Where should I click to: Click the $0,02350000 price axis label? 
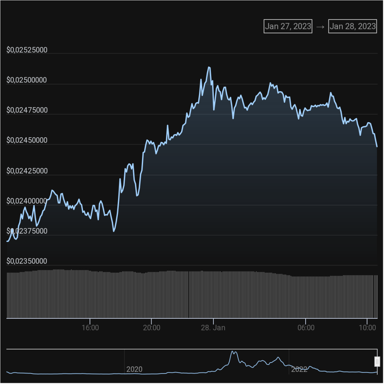tap(27, 261)
